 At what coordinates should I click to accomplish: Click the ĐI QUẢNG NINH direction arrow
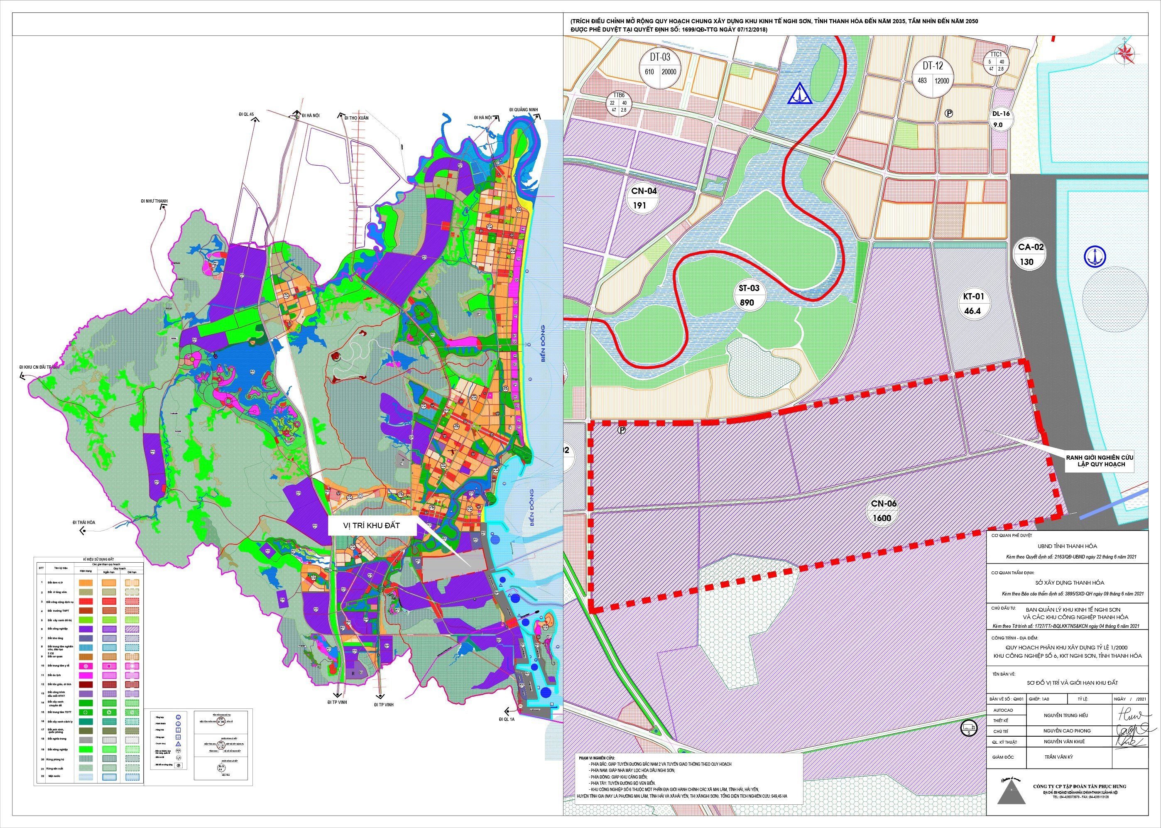[536, 117]
